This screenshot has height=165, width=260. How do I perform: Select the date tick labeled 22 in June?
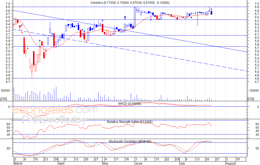[167, 159]
